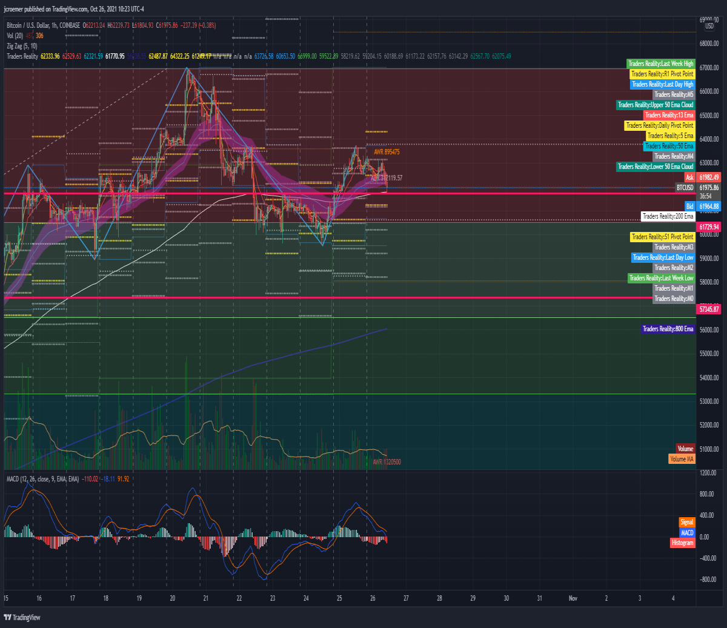Click the 31 date on time axis
This screenshot has width=727, height=628.
coord(539,598)
